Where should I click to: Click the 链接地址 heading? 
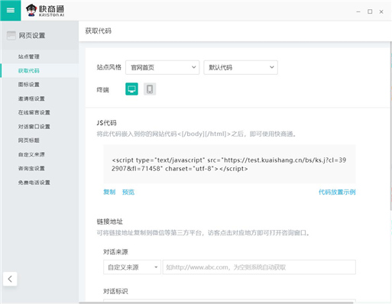coord(109,222)
